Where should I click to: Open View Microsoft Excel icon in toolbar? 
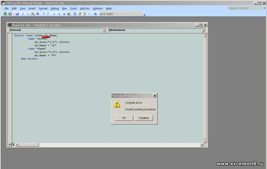pyautogui.click(x=5, y=14)
